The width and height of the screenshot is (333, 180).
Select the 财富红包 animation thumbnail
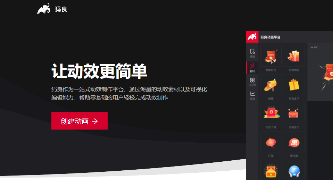click(x=271, y=56)
